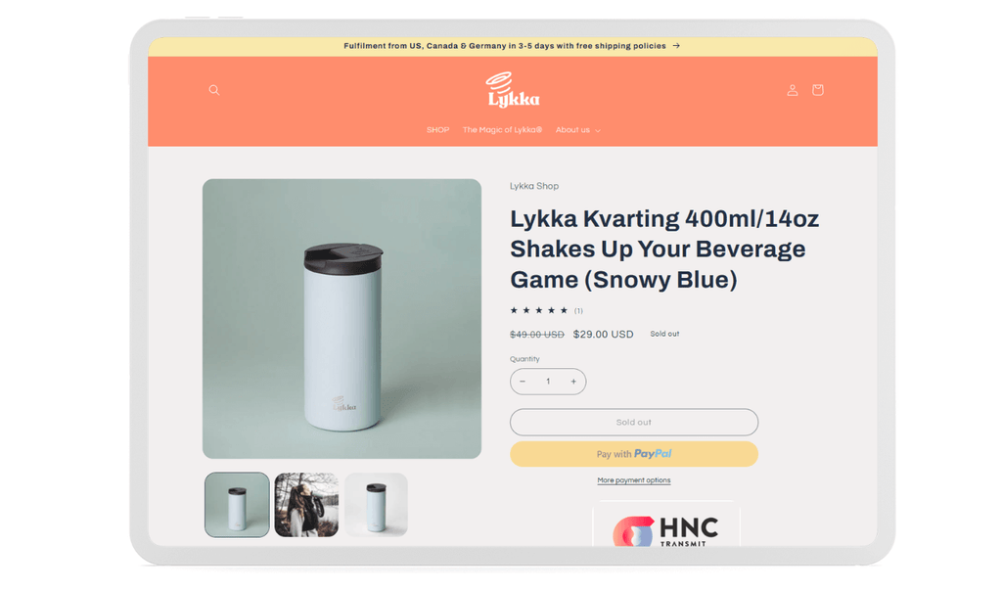Screen dimensions: 1002x590
Task: Select the first tumbler thumbnail
Action: (237, 504)
